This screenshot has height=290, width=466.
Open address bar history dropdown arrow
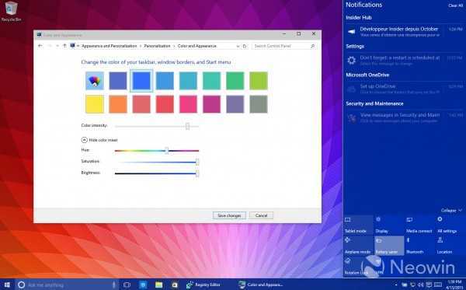[x=238, y=46]
